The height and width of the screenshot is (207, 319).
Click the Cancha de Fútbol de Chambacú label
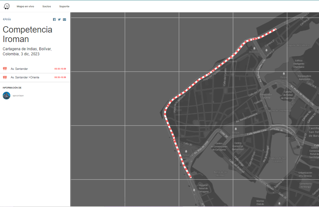[x=288, y=95]
